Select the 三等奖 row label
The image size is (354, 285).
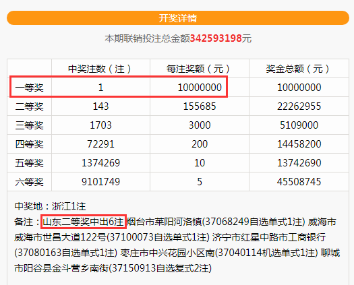[30, 125]
